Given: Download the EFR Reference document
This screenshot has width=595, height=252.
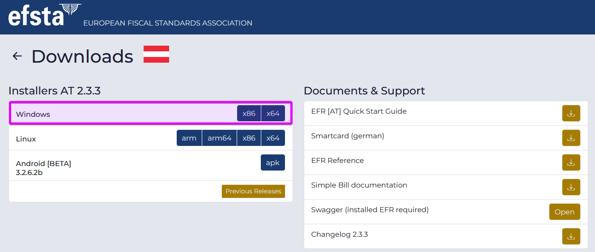Looking at the screenshot, I should pos(571,162).
